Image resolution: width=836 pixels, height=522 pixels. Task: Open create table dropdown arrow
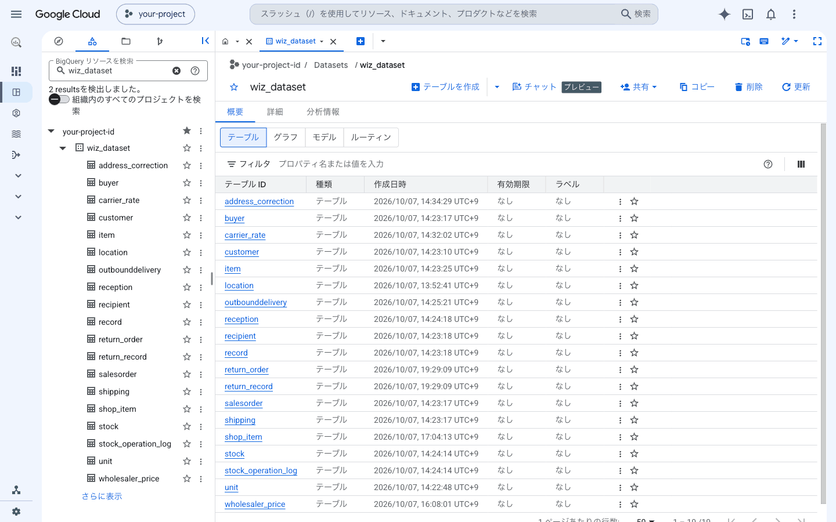tap(497, 87)
